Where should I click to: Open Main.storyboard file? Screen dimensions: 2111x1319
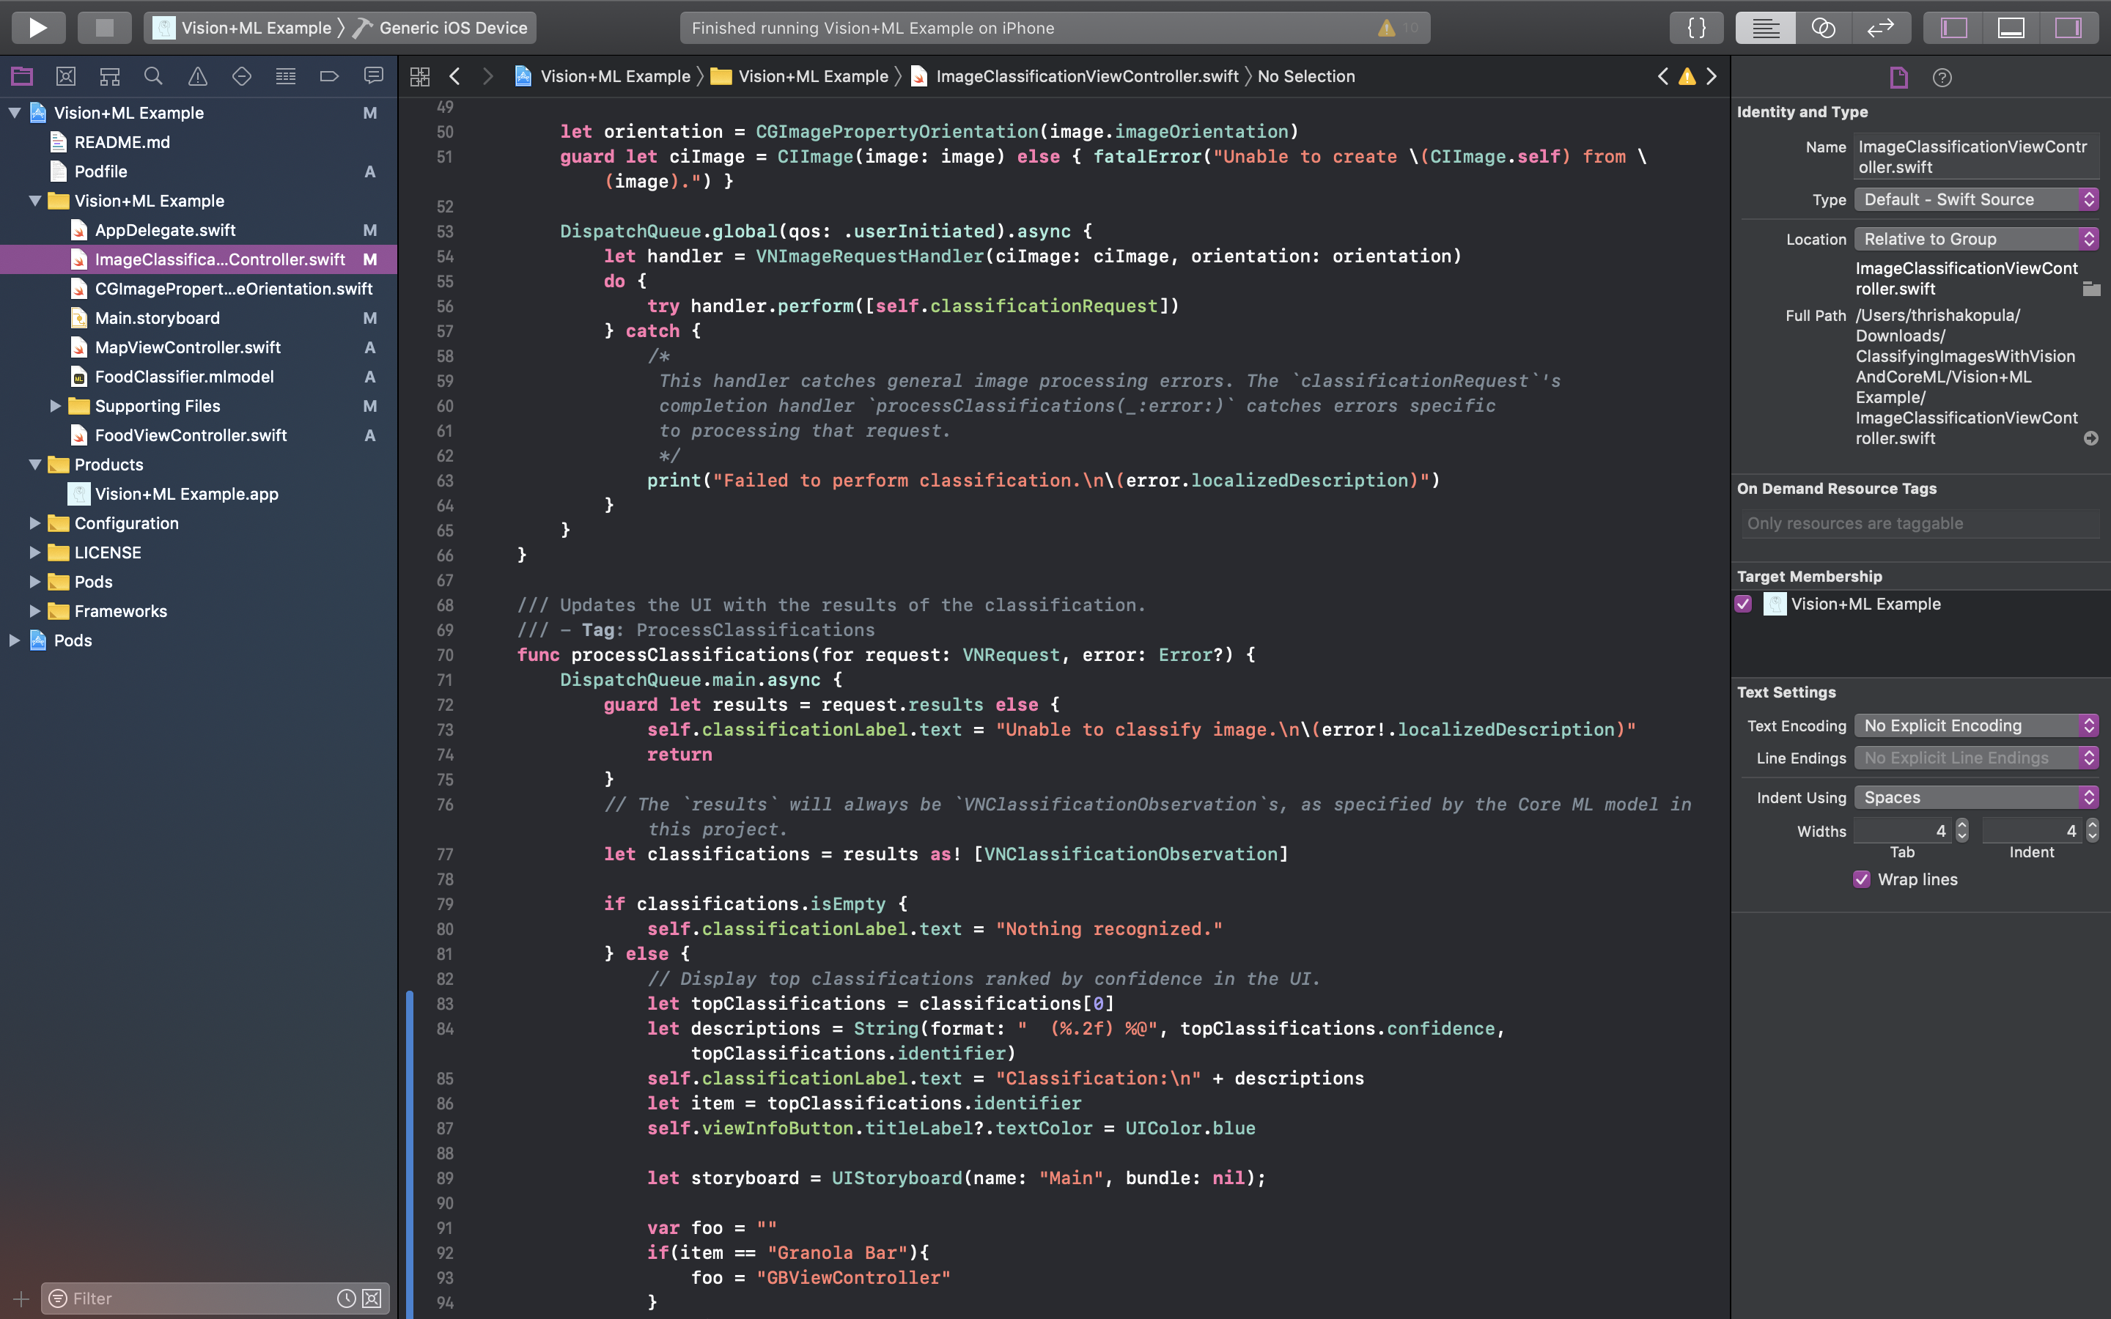(157, 317)
